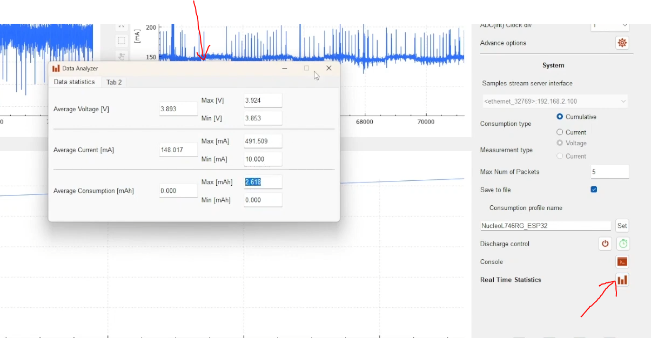Viewport: 651px width, 338px height.
Task: Open the Console terminal icon
Action: (622, 262)
